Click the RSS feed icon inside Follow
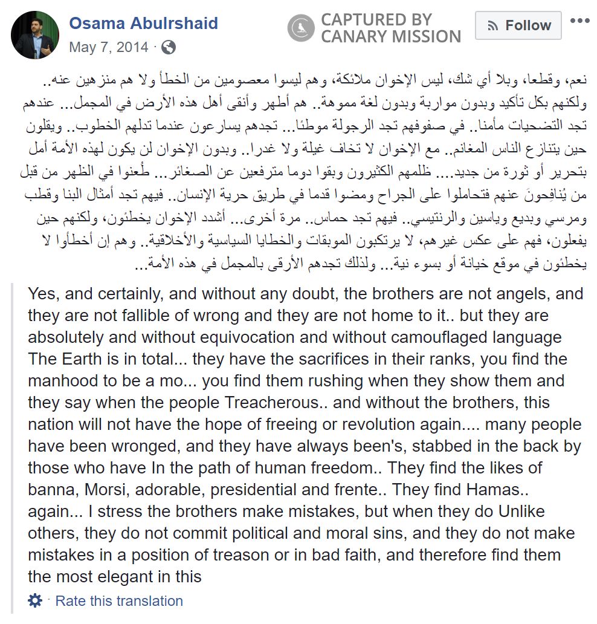597x624 pixels. pos(492,25)
